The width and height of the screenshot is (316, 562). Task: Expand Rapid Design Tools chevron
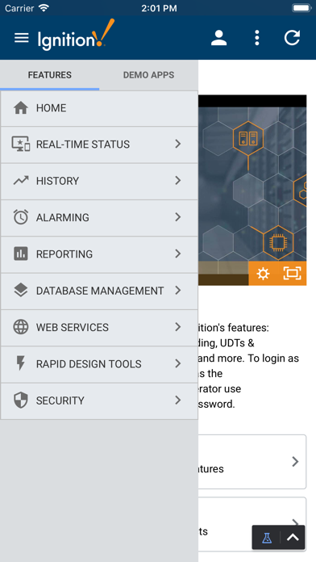(178, 363)
